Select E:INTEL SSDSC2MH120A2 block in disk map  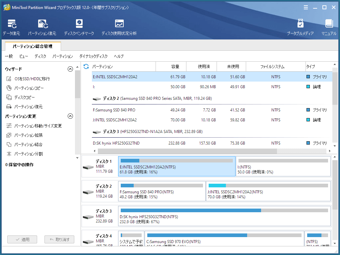click(x=177, y=166)
